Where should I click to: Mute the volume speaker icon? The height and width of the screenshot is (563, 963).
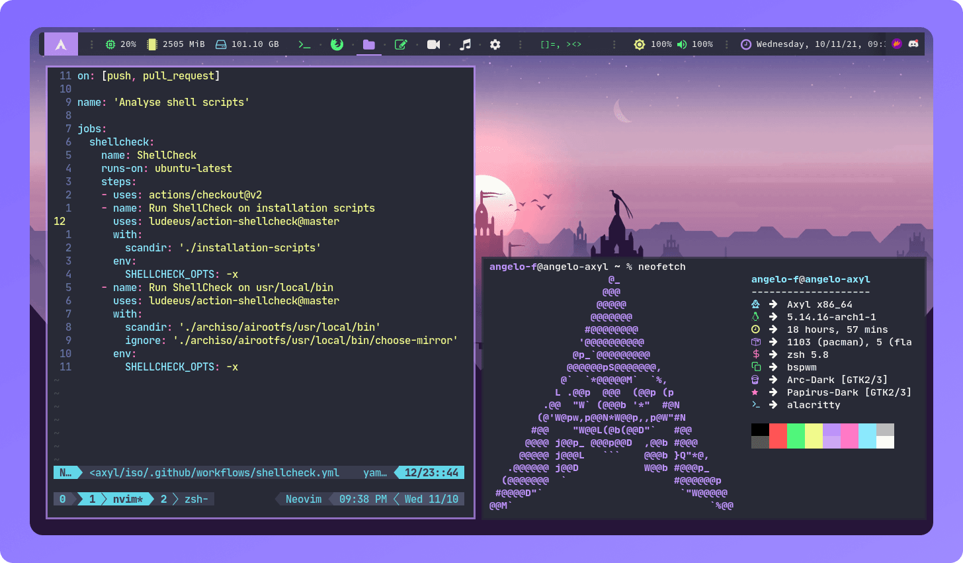point(682,44)
